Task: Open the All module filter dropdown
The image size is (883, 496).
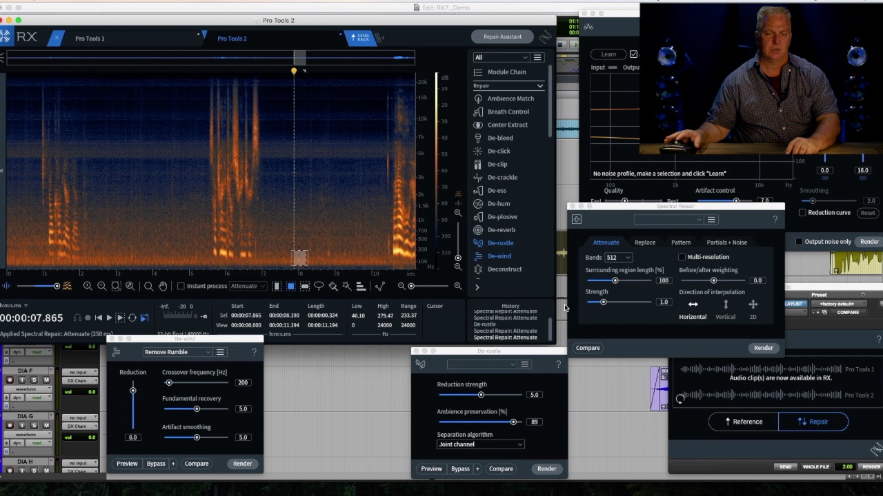Action: pyautogui.click(x=501, y=57)
